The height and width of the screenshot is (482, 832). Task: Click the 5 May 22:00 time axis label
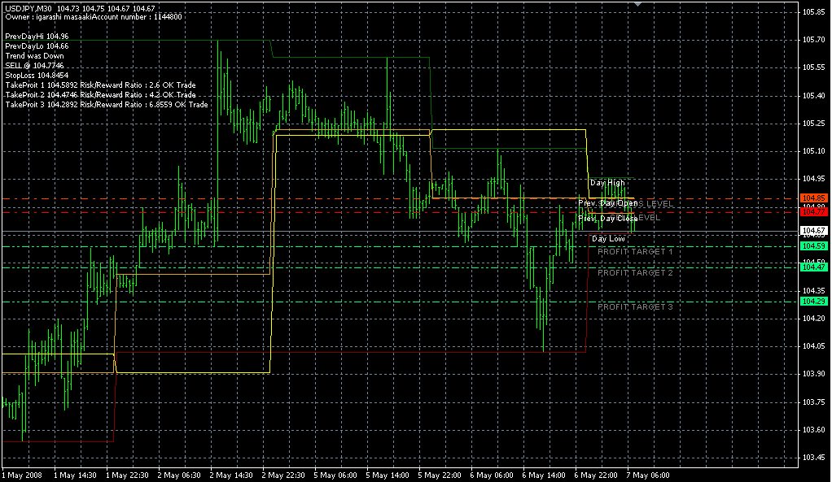441,475
